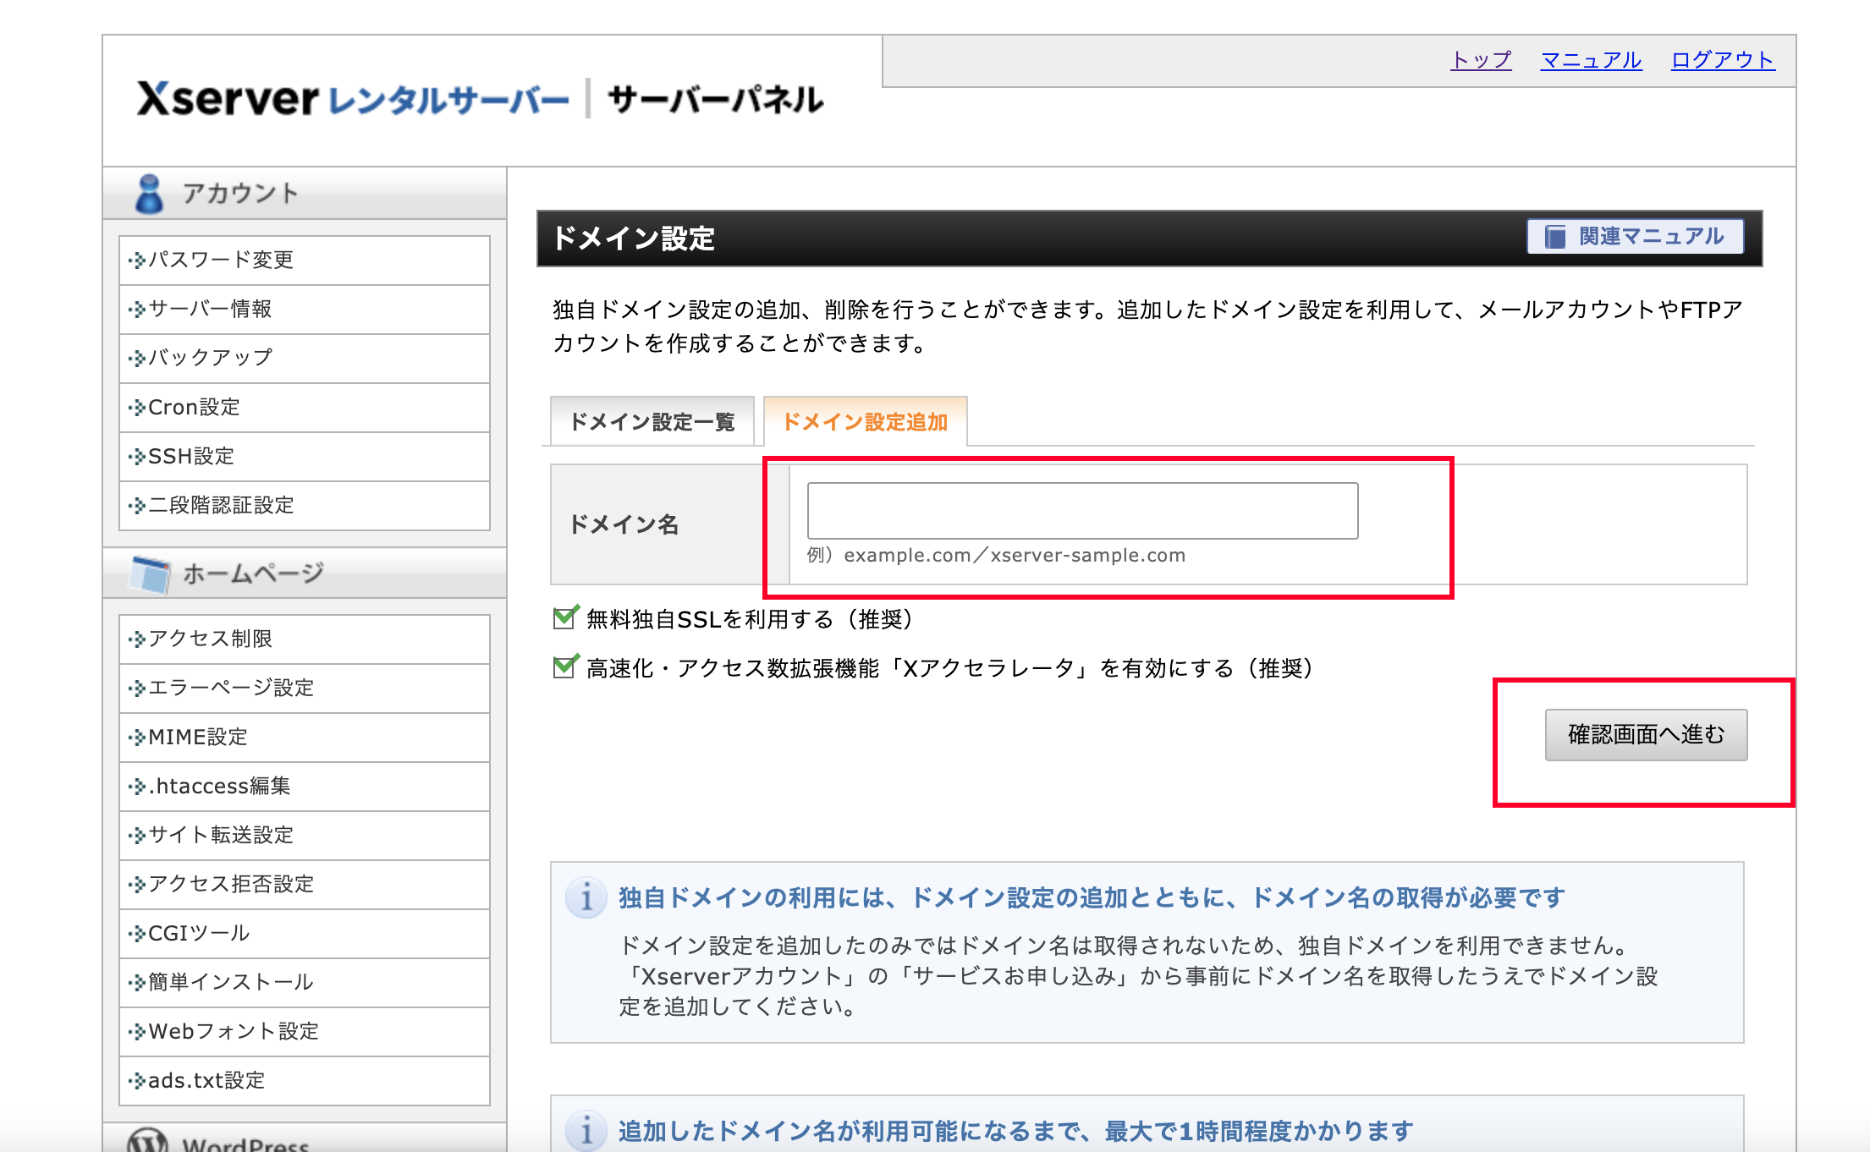The height and width of the screenshot is (1152, 1870).
Task: Open the マニュアル link in header
Action: [1591, 60]
